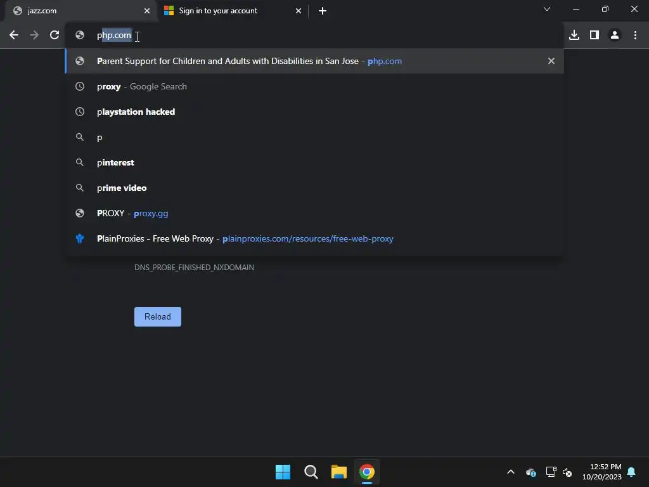Click the DNS_PROBE_FINISHED_NXDOMAIN error text
Screen dimensions: 649x487
194,268
